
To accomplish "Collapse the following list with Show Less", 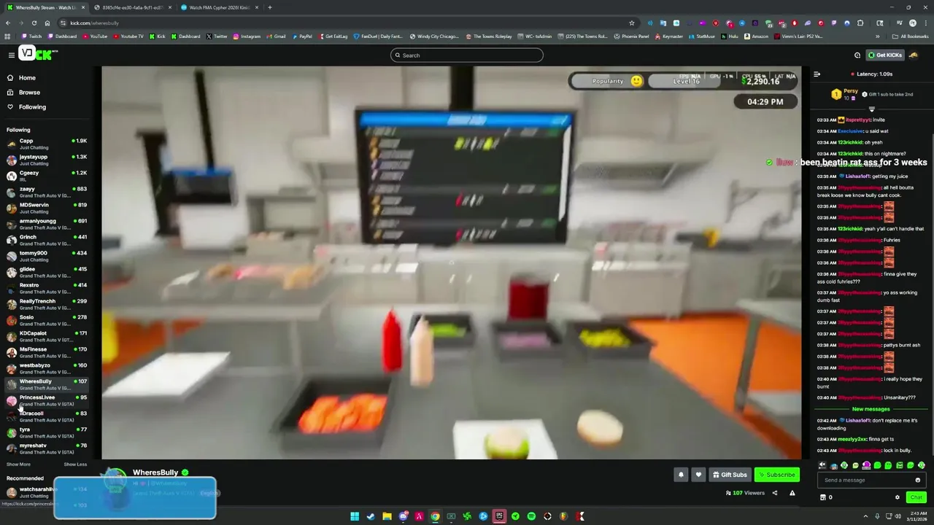I will 75,464.
